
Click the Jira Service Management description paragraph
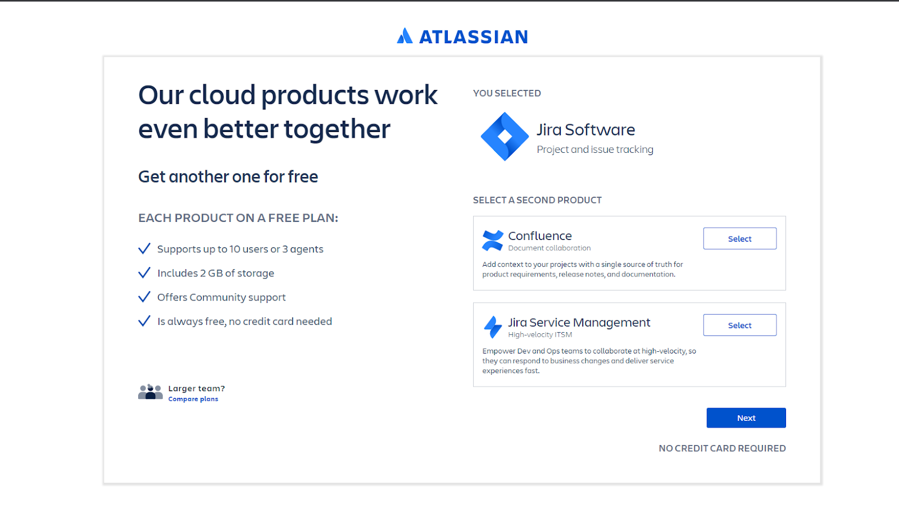click(588, 361)
